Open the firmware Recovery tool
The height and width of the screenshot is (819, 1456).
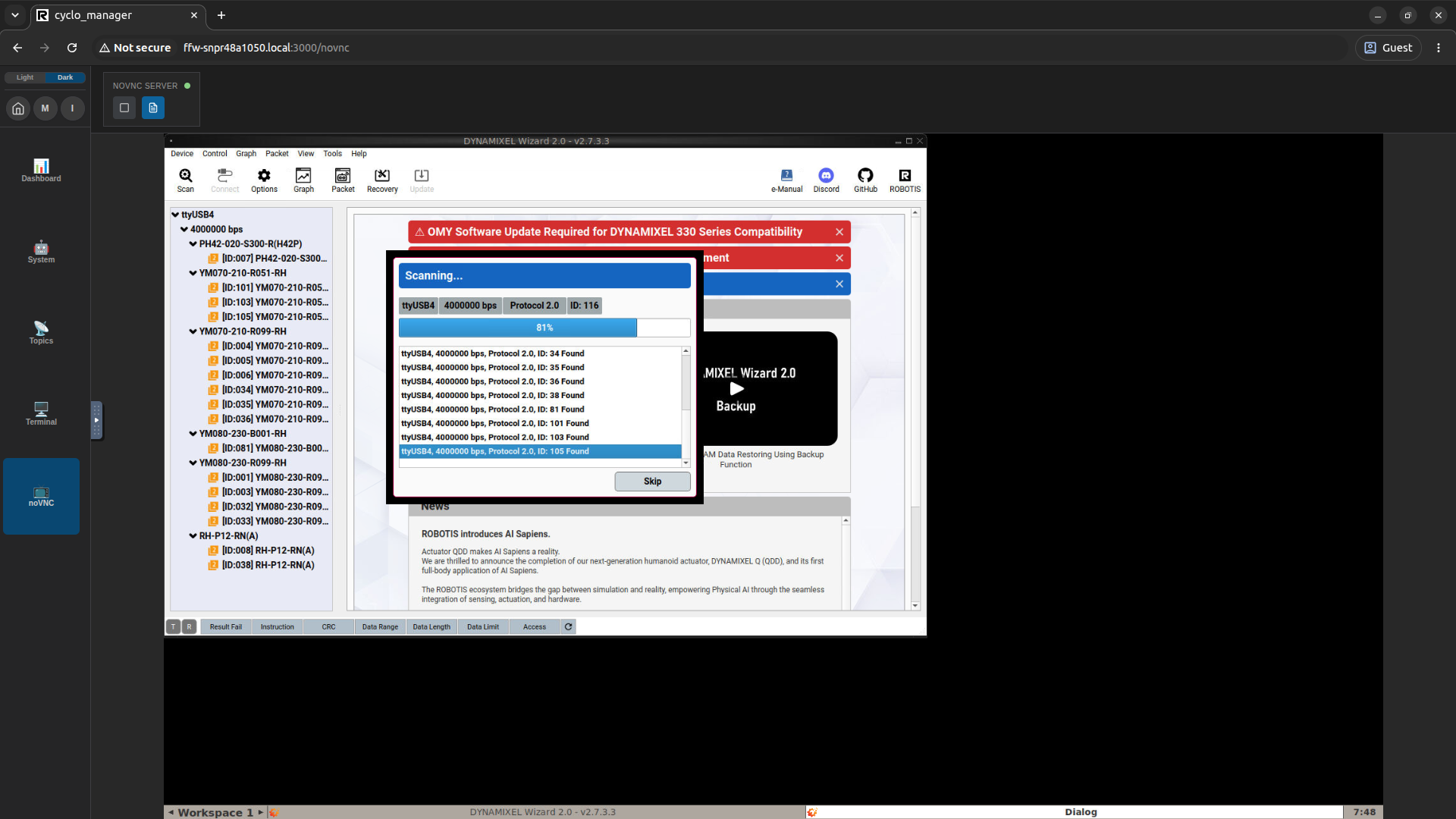[x=382, y=180]
